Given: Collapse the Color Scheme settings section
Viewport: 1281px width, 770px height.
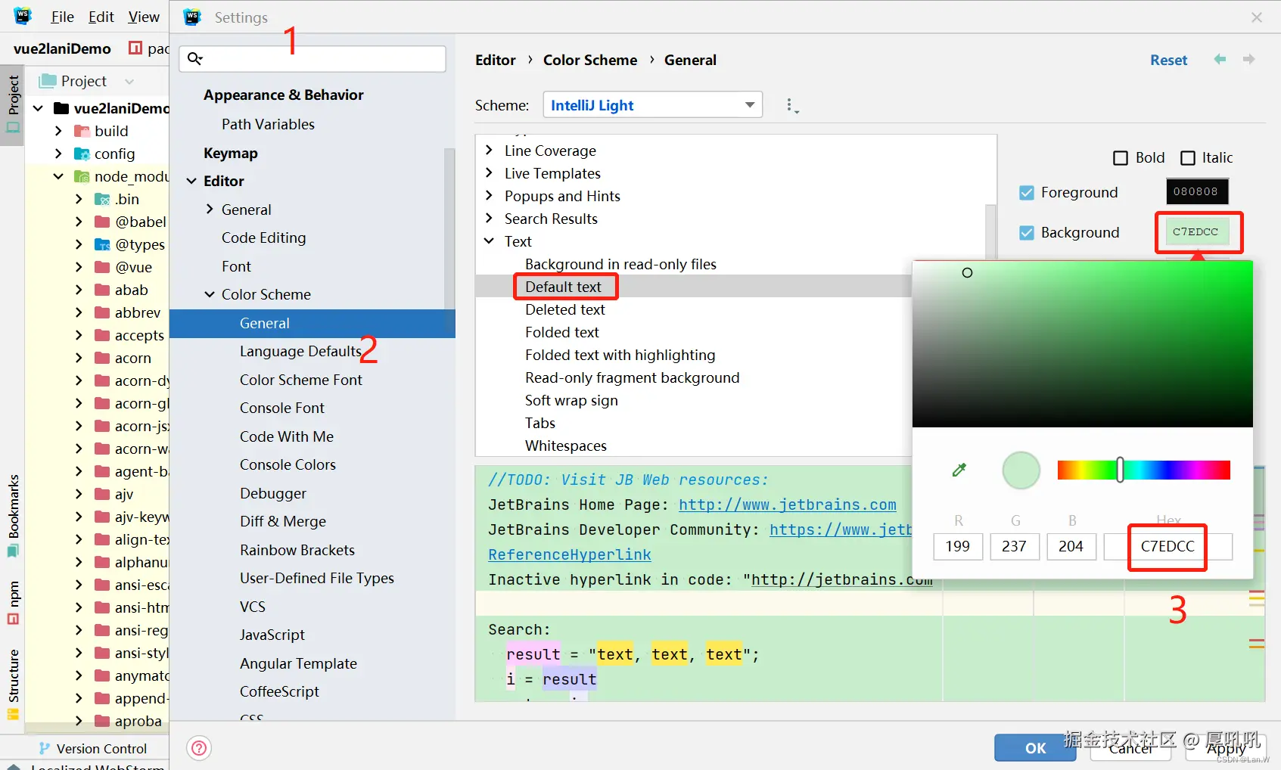Looking at the screenshot, I should click(x=210, y=294).
